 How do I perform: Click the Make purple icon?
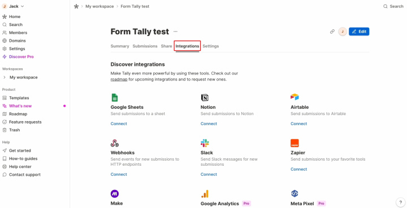click(115, 194)
